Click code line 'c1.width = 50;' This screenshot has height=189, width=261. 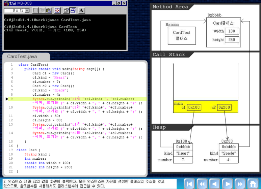click(47, 116)
